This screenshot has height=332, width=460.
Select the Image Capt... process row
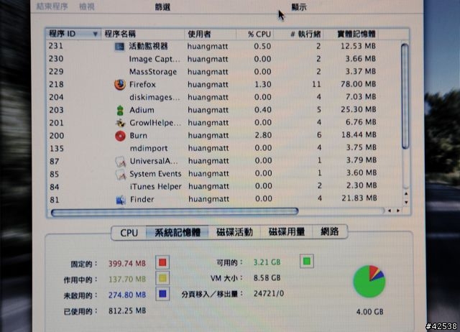[x=223, y=59]
